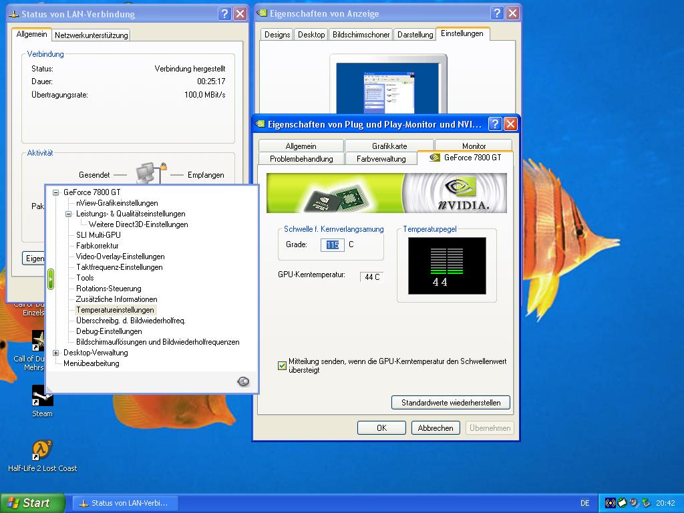Viewport: 684px width, 513px height.
Task: Collapse Leistungs- & Qualitätseinstellungen node
Action: (69, 214)
